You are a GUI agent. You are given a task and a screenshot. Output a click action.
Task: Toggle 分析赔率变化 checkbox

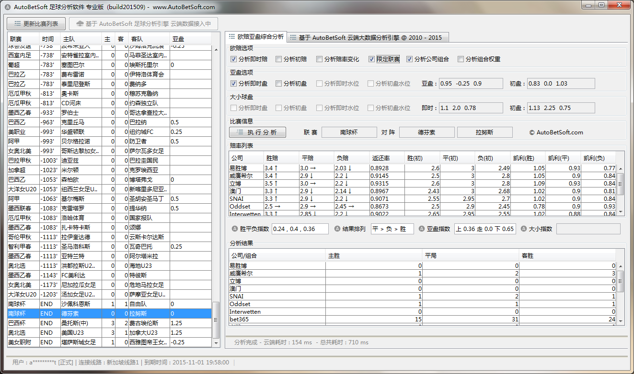coord(320,59)
